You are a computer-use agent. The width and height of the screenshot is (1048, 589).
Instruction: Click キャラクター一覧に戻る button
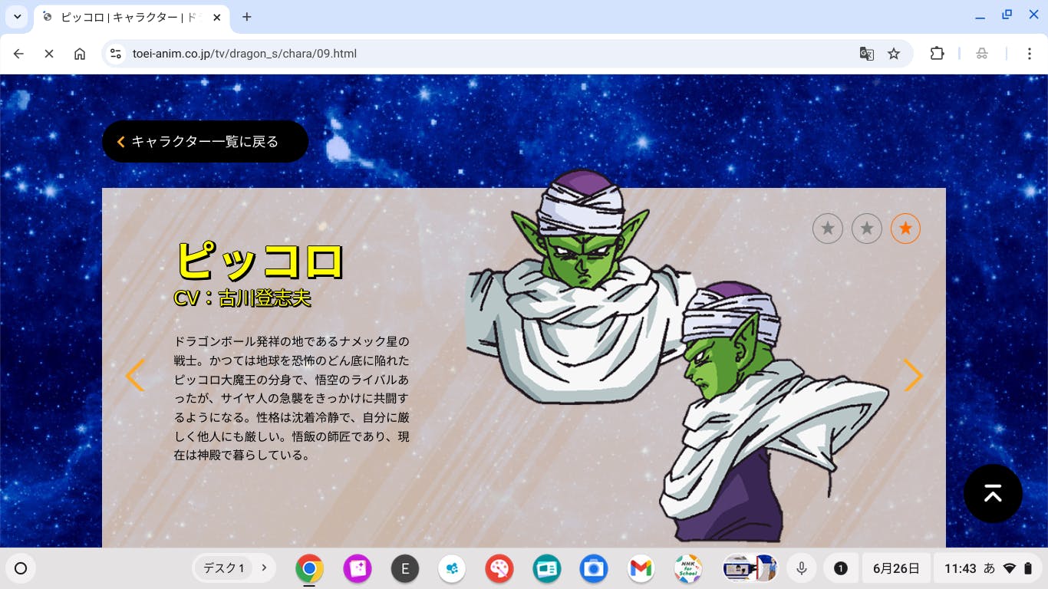(x=205, y=142)
